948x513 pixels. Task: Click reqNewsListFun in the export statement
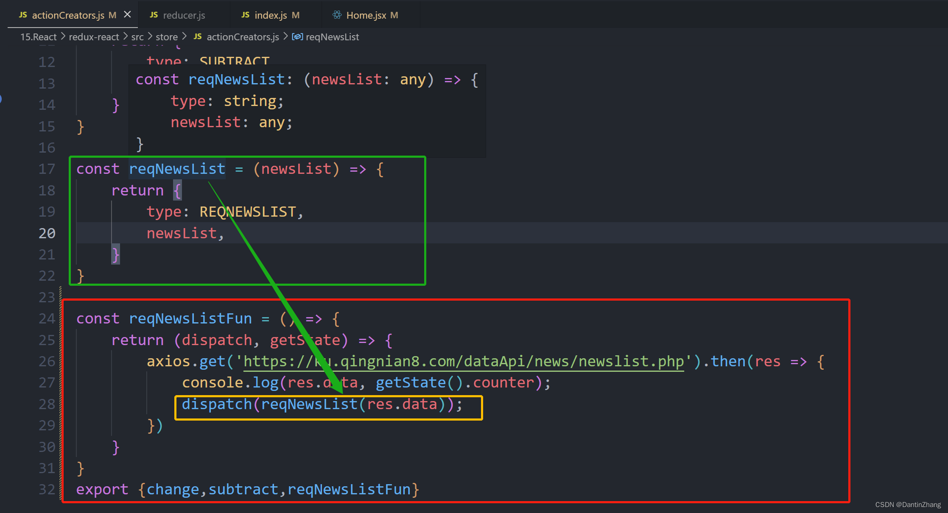click(349, 489)
